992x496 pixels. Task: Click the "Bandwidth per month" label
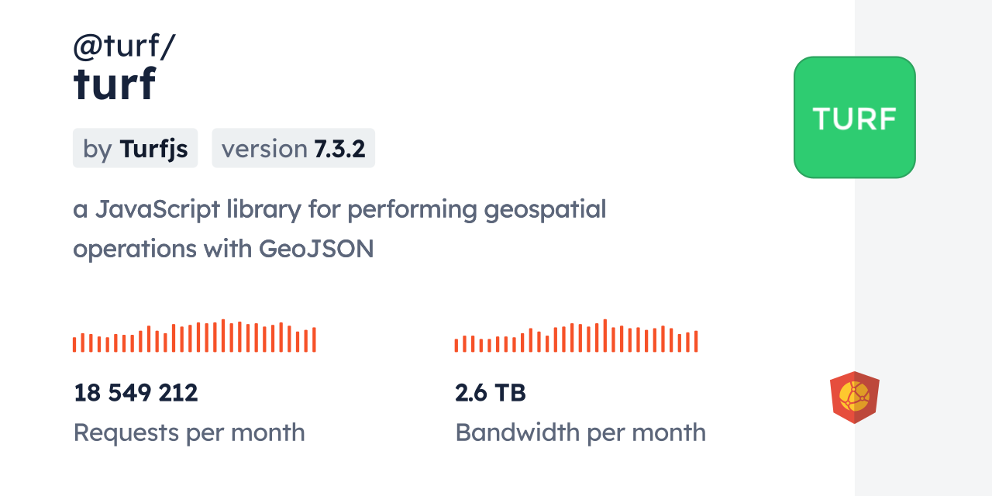580,432
